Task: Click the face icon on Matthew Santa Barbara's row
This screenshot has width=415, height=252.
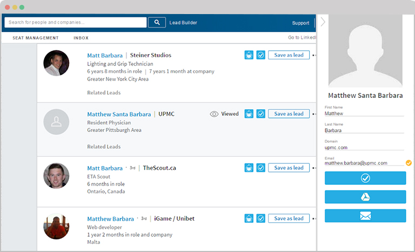Action: click(249, 114)
